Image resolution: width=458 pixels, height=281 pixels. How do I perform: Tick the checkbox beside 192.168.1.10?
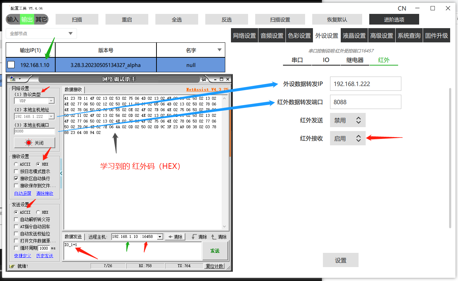tap(11, 65)
